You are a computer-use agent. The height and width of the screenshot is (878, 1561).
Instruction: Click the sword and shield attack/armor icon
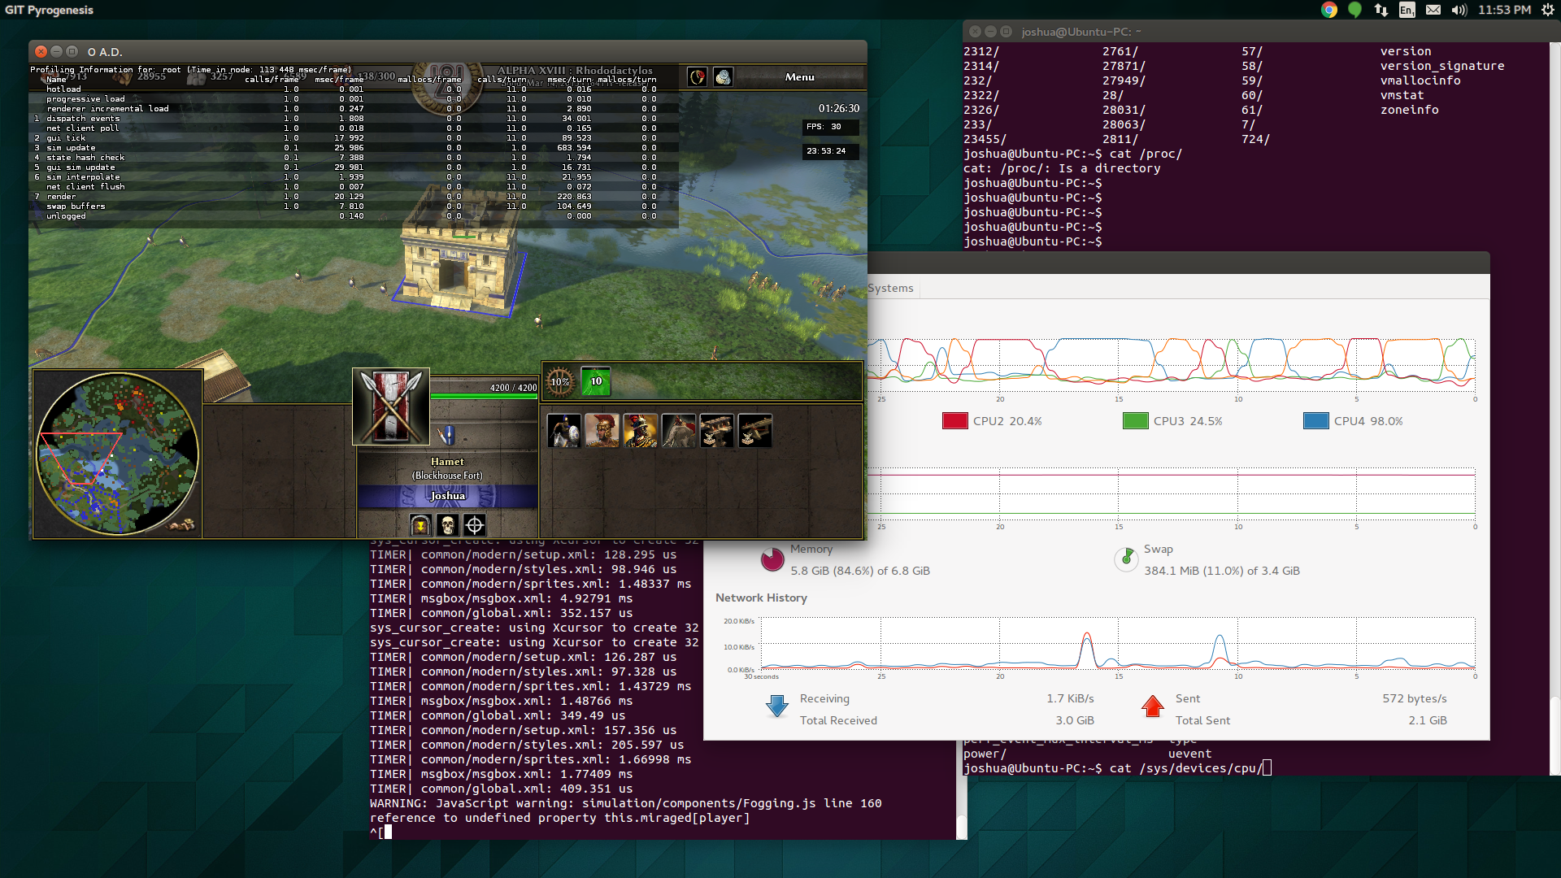pos(446,435)
